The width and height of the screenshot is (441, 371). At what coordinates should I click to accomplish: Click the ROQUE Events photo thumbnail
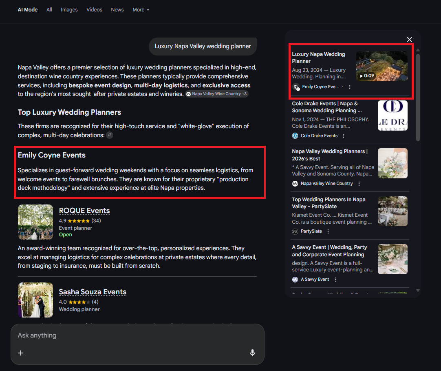(x=35, y=222)
